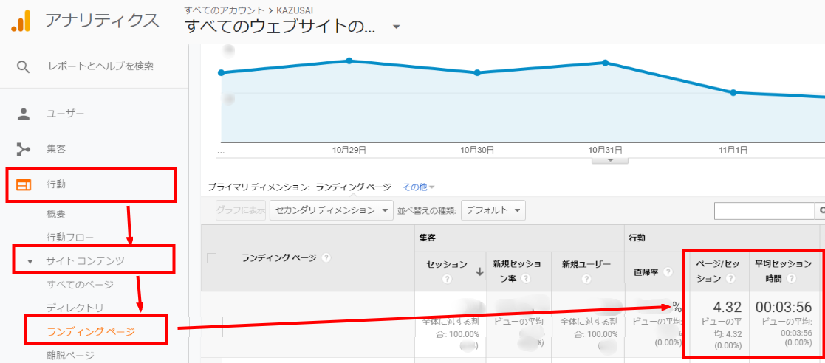Open help icon for 新規セッション率
The width and height of the screenshot is (825, 363).
tap(526, 280)
